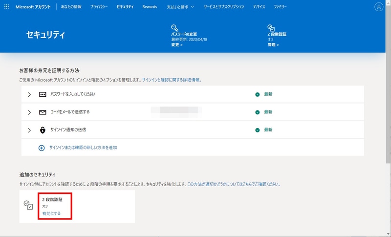Click the お客様の身元を証明する方法 heading
This screenshot has height=237, width=391.
pos(49,70)
